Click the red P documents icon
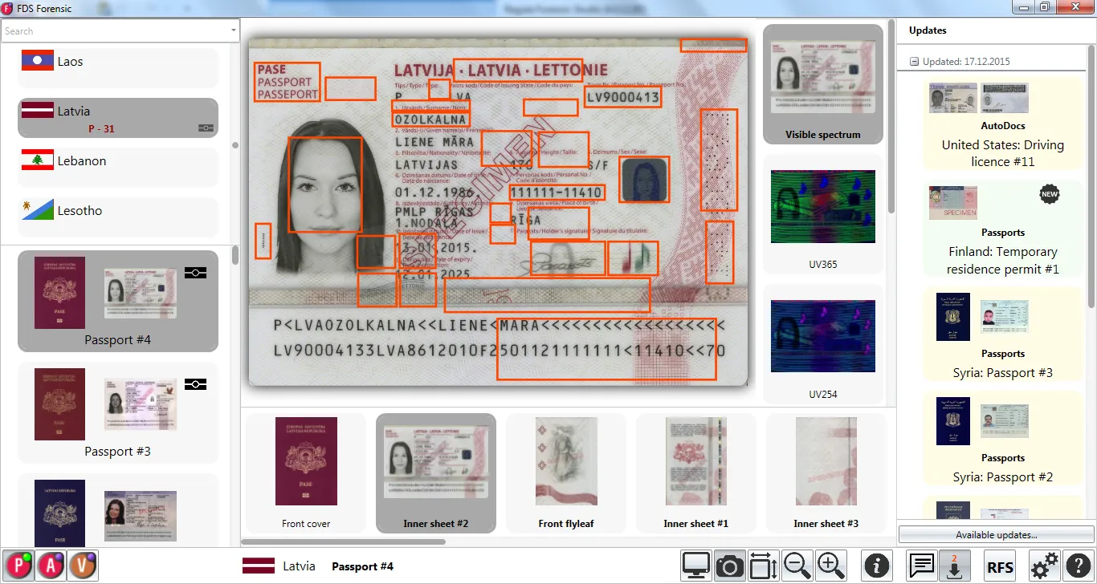 18,566
